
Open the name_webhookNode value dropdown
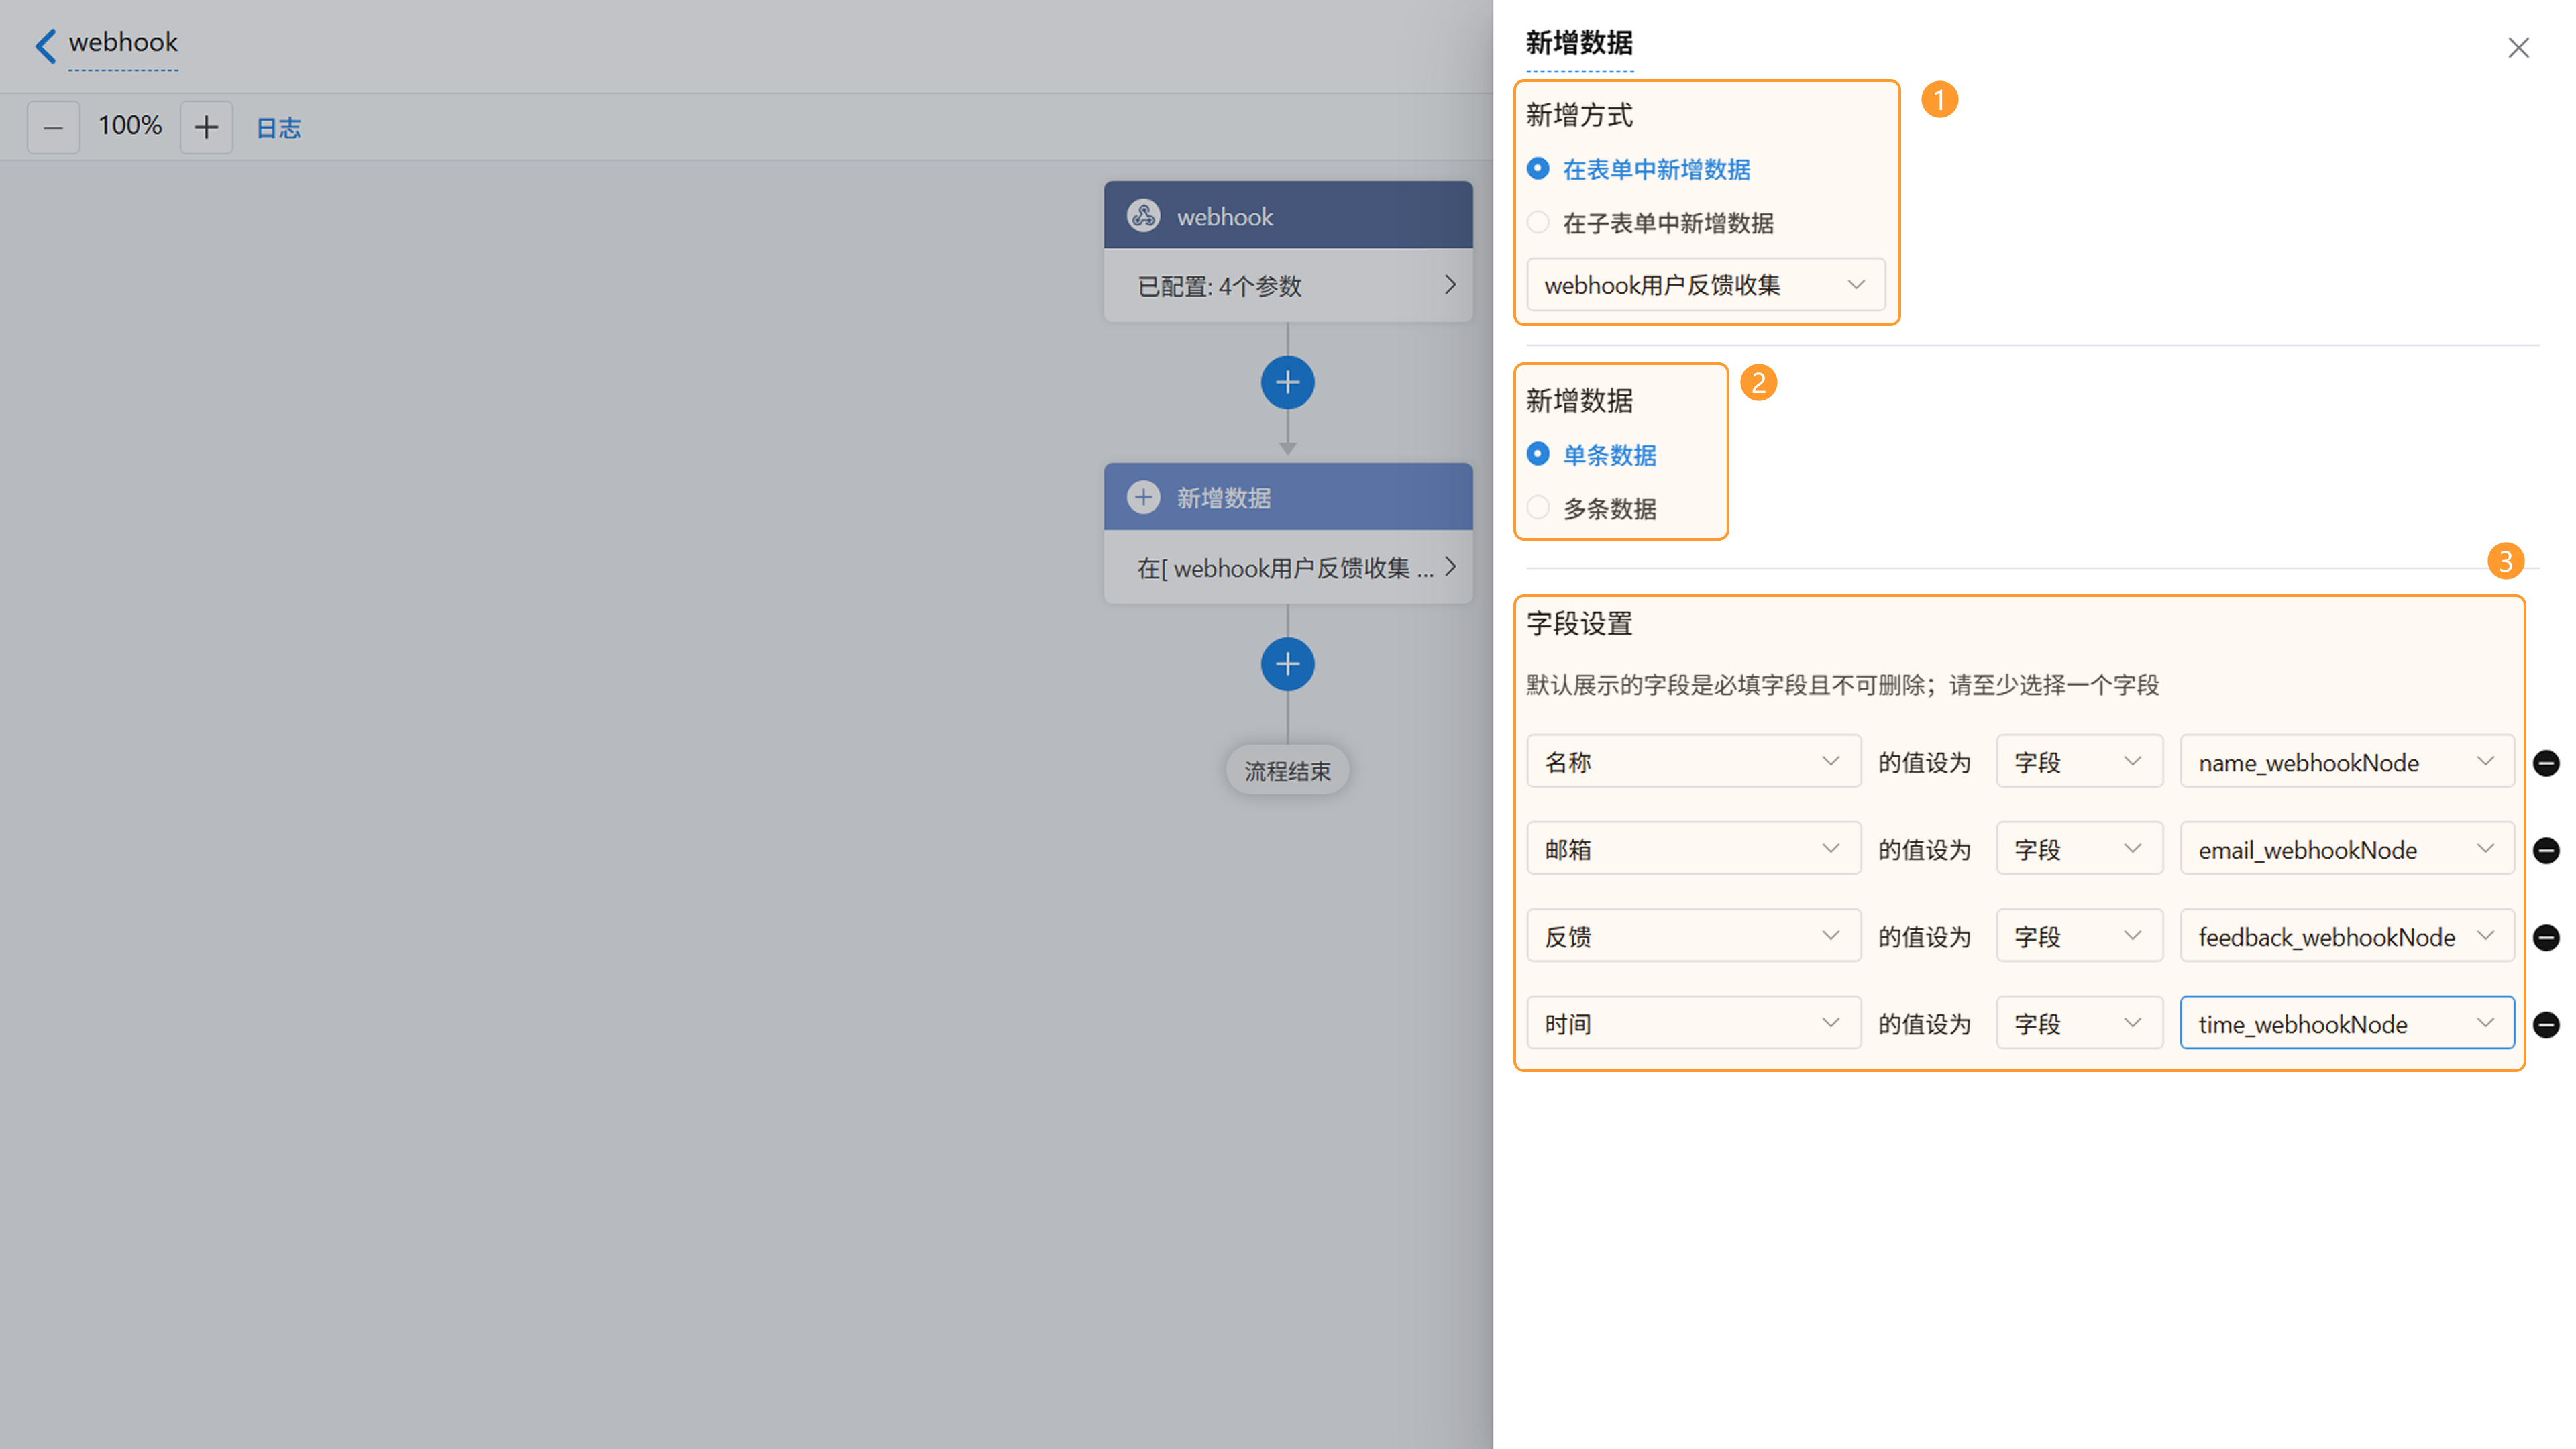tap(2346, 762)
